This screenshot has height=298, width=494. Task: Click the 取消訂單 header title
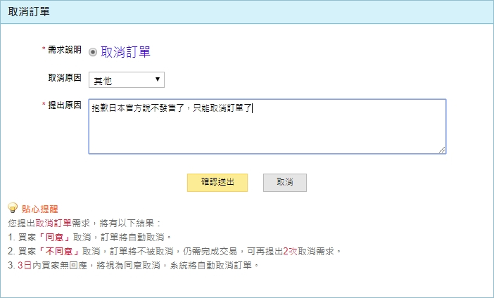click(29, 12)
